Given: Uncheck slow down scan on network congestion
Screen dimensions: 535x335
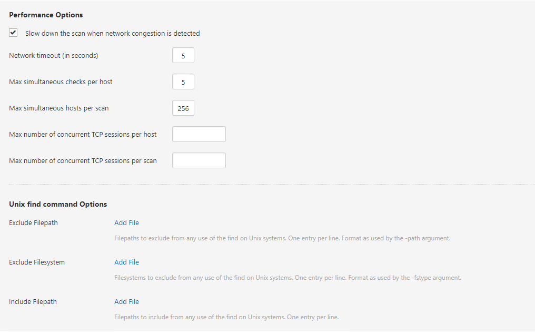Looking at the screenshot, I should pos(13,33).
